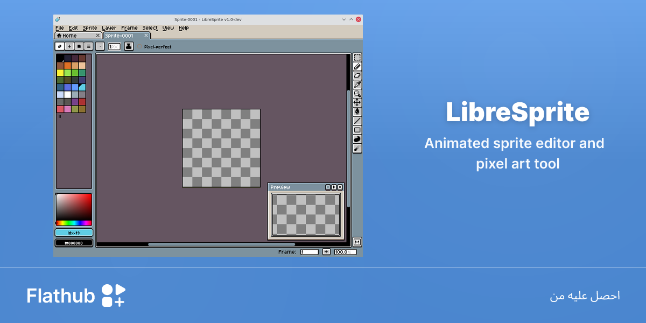Select the Eraser tool

(357, 76)
